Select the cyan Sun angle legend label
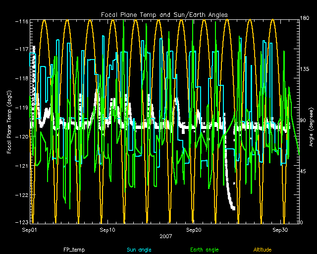The image size is (317, 254). coord(139,250)
